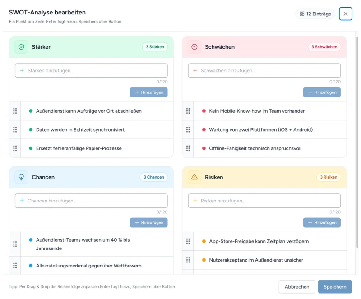Focus the 'Schwächen hinzufügen' input field
361x299 pixels.
(x=264, y=70)
